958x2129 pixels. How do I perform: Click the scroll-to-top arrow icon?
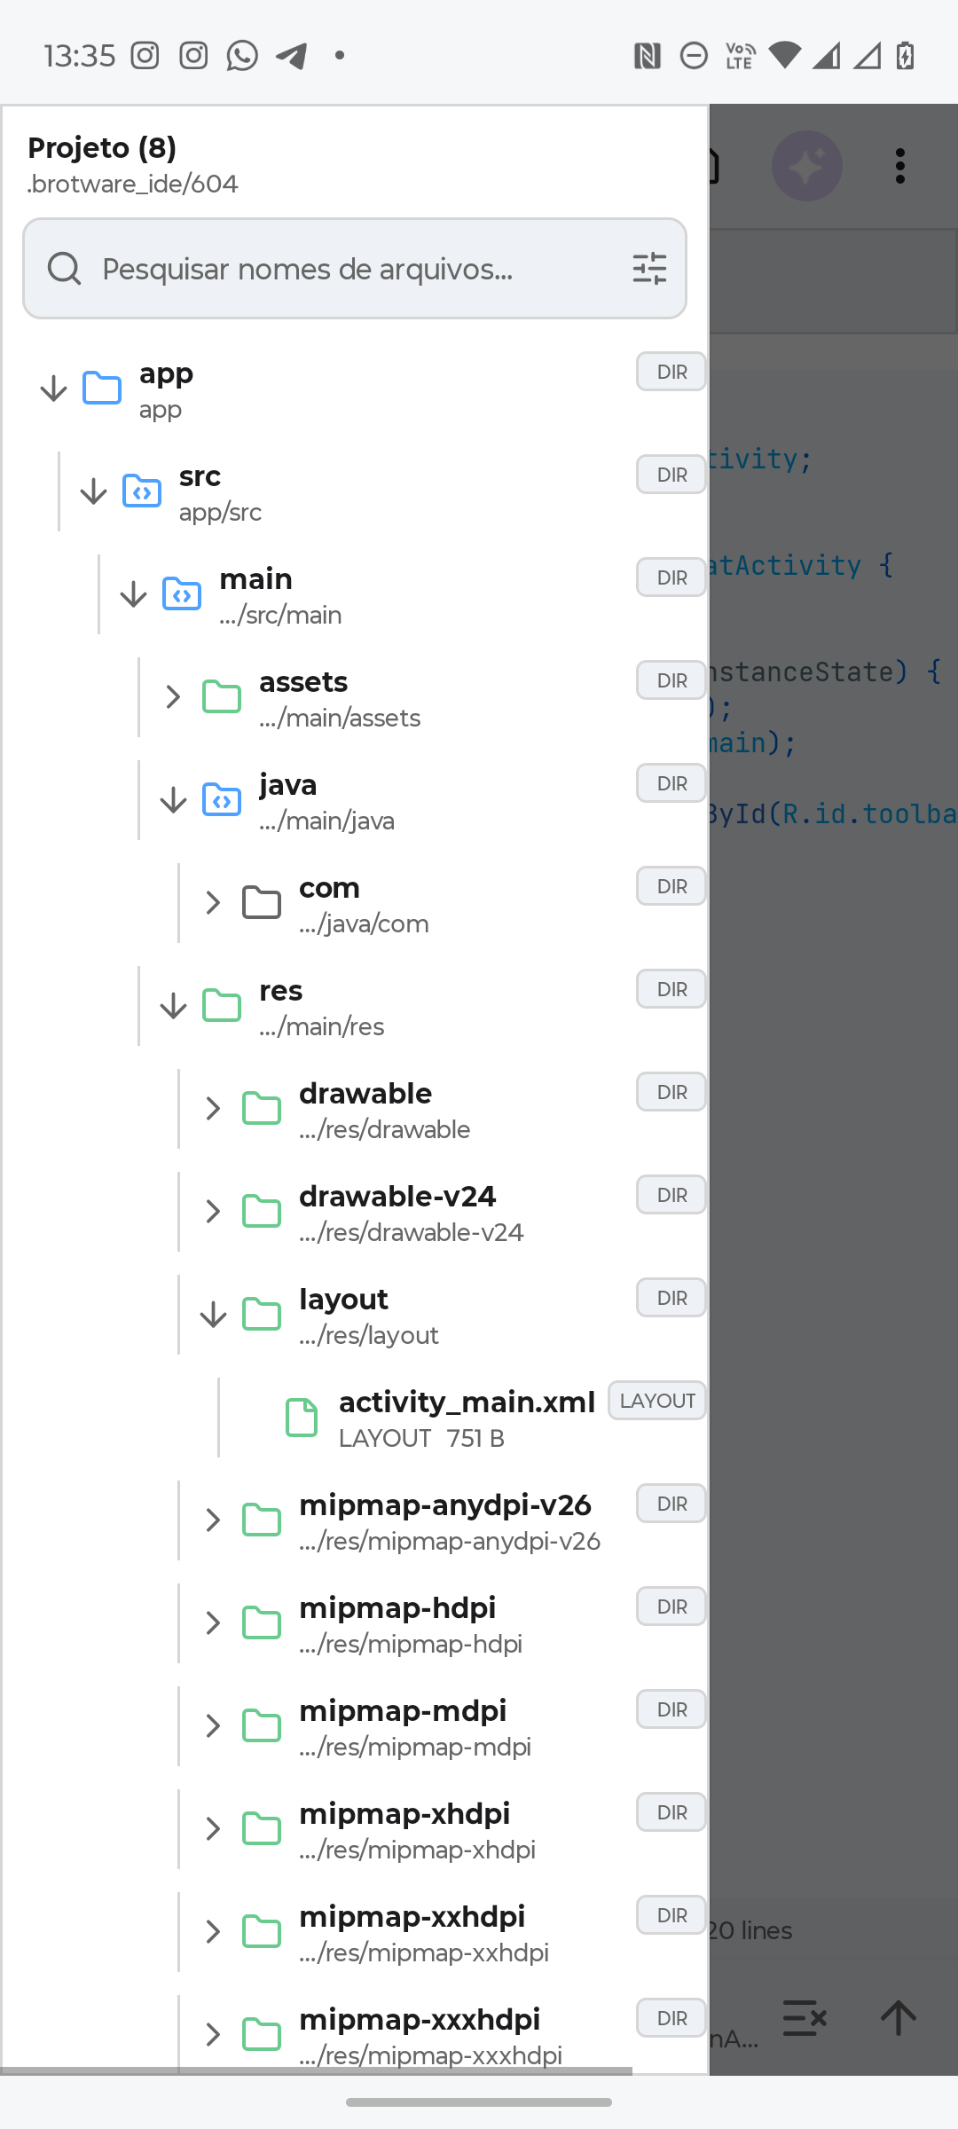(x=898, y=2018)
